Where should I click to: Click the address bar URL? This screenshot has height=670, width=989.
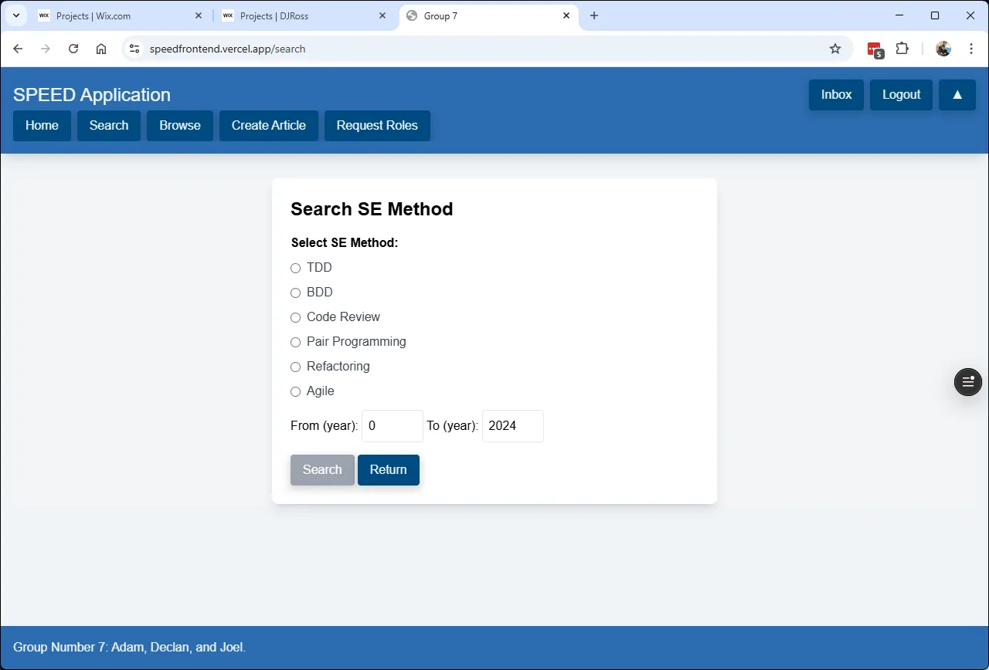[228, 49]
